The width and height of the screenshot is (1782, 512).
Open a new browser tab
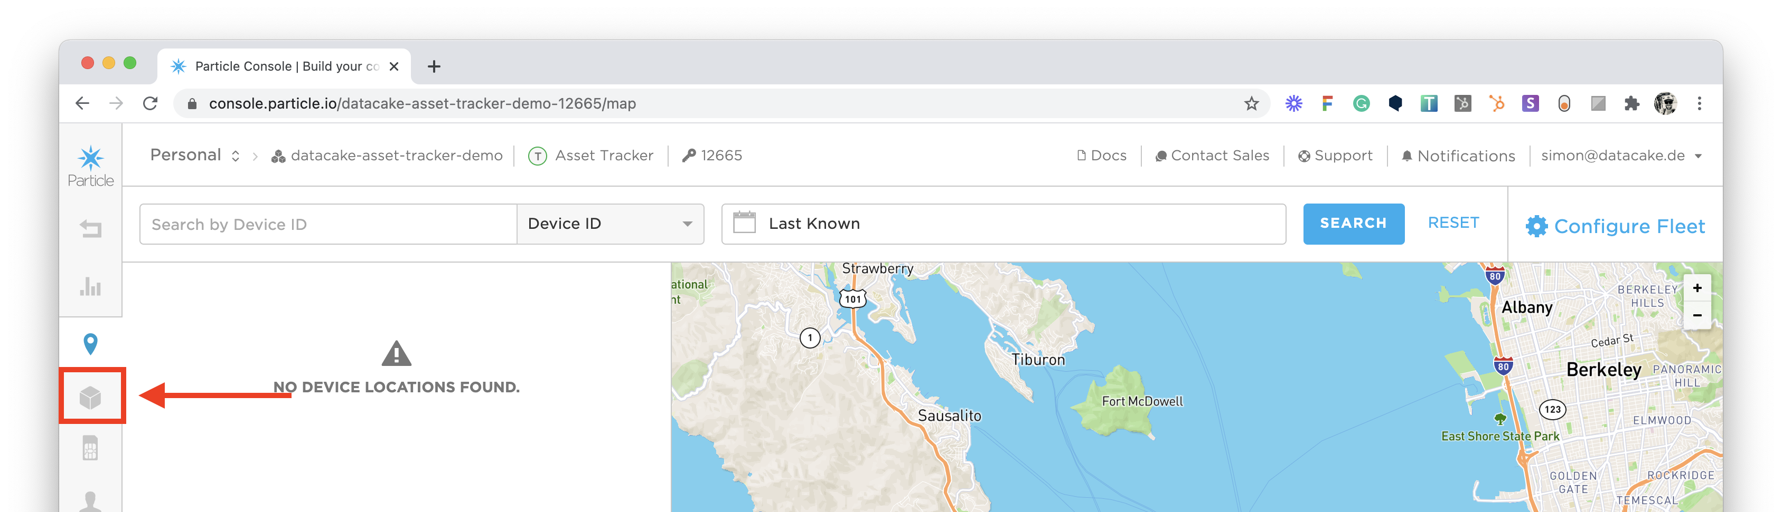pos(434,66)
